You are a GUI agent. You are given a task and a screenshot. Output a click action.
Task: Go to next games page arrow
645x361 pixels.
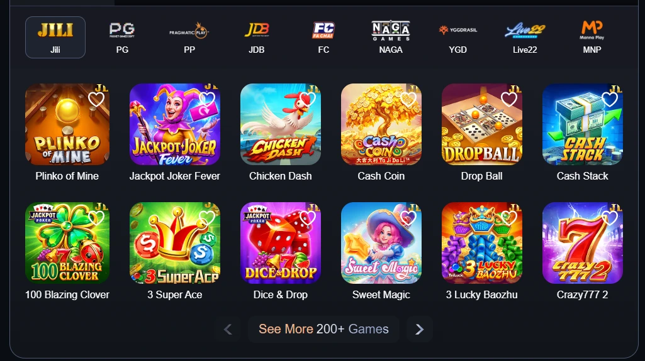419,330
